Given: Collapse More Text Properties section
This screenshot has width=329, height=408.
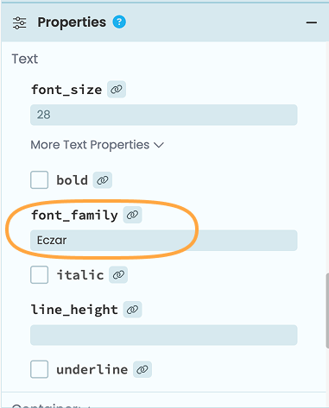Looking at the screenshot, I should click(x=98, y=145).
